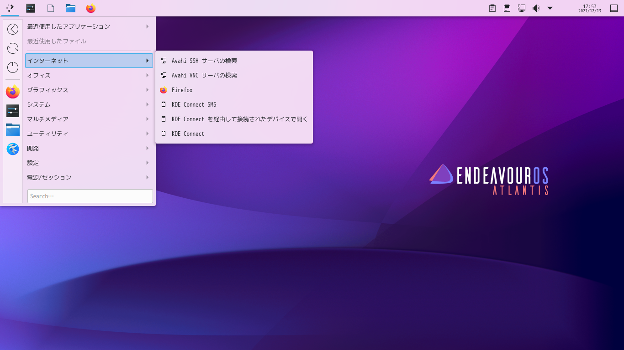Open the マルチメディア category
This screenshot has width=624, height=350.
coord(89,119)
